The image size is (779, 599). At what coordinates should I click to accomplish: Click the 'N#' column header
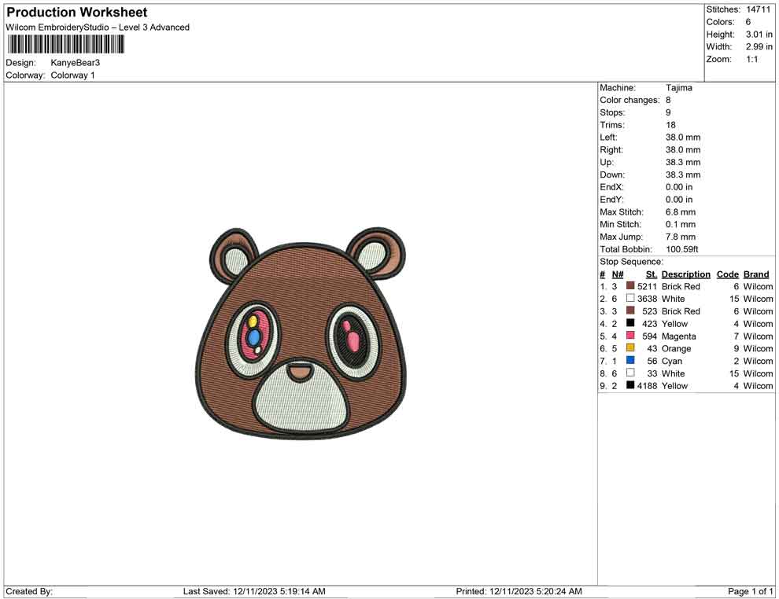[x=618, y=274]
